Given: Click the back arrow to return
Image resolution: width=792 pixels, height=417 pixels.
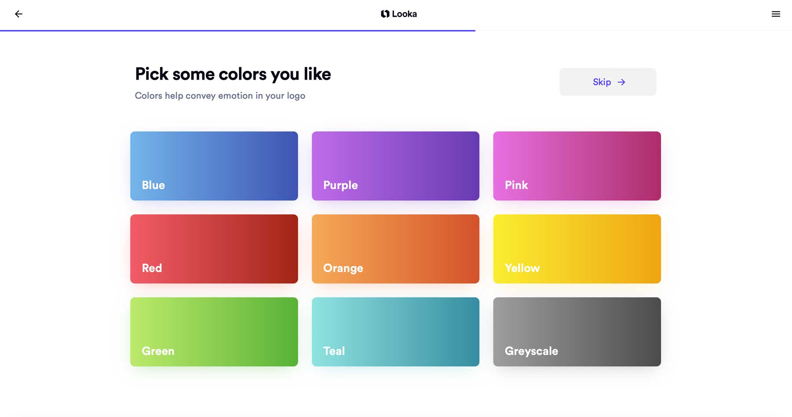Looking at the screenshot, I should [x=18, y=14].
